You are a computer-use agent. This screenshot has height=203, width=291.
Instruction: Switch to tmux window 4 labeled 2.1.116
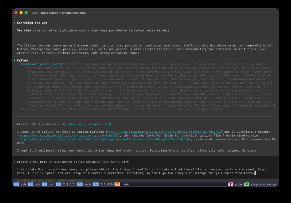[x=66, y=184]
